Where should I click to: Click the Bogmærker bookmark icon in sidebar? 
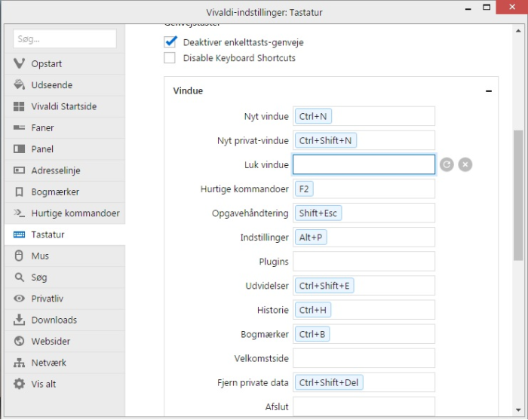[x=19, y=192]
